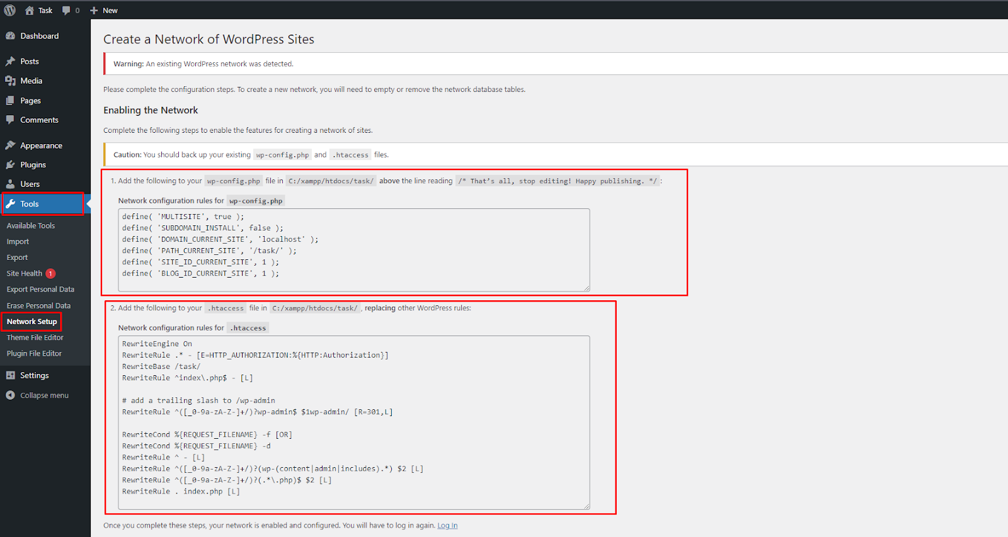Click the Settings sliders icon
This screenshot has width=1008, height=537.
click(x=10, y=375)
